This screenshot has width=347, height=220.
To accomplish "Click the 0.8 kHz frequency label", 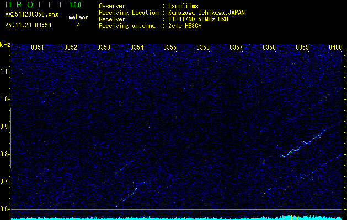I will [x=5, y=153].
